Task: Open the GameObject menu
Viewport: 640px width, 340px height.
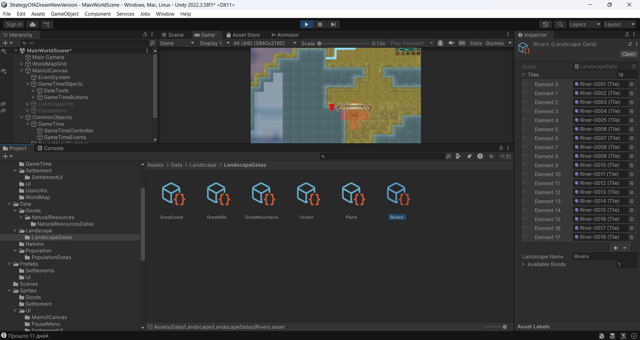Action: pos(65,14)
